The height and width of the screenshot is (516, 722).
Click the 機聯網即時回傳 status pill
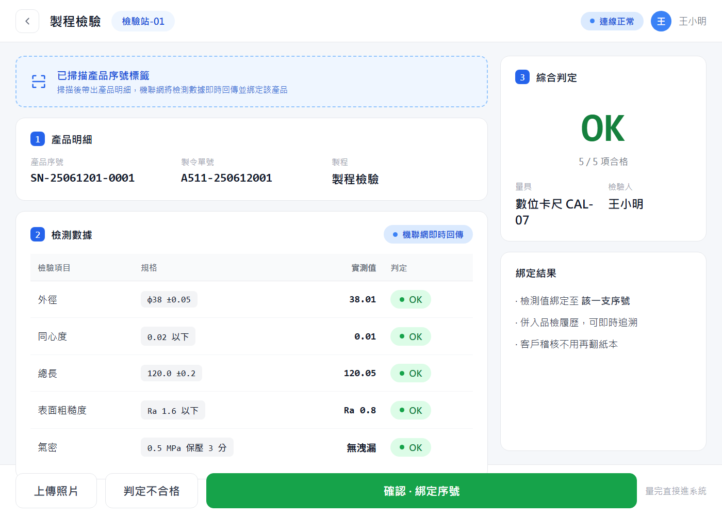pos(428,234)
